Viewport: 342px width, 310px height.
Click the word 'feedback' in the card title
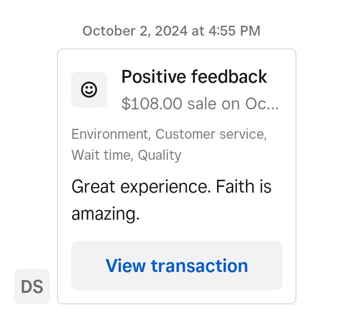[229, 77]
